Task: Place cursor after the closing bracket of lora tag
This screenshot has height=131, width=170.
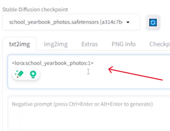Action: click(x=94, y=63)
